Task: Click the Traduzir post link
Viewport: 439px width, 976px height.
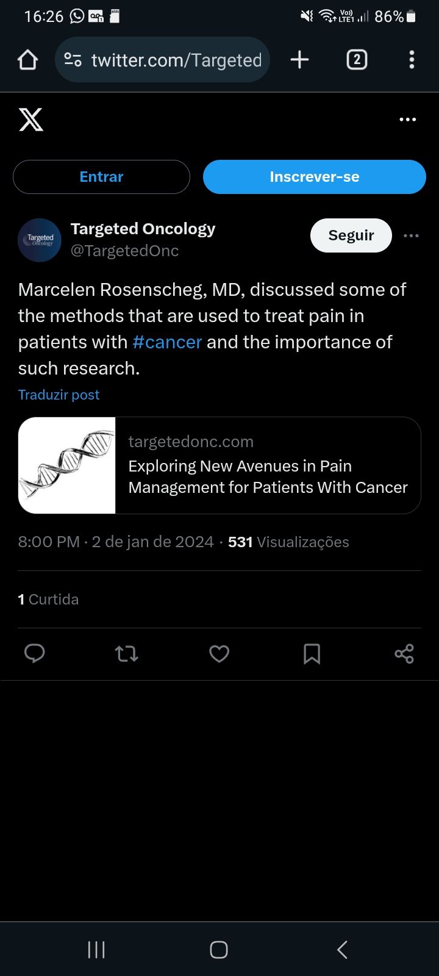Action: pos(59,395)
